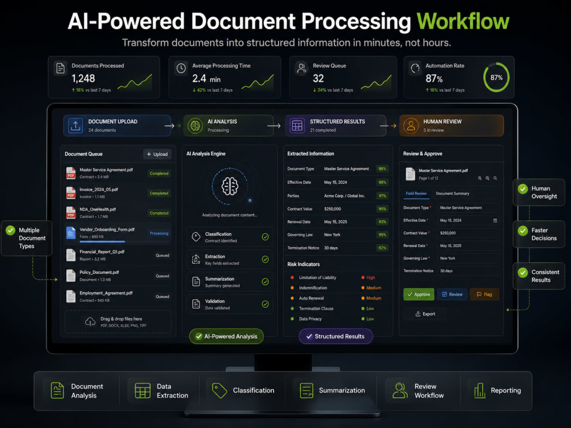
Task: Click the Review Workflow person icon
Action: tap(400, 390)
